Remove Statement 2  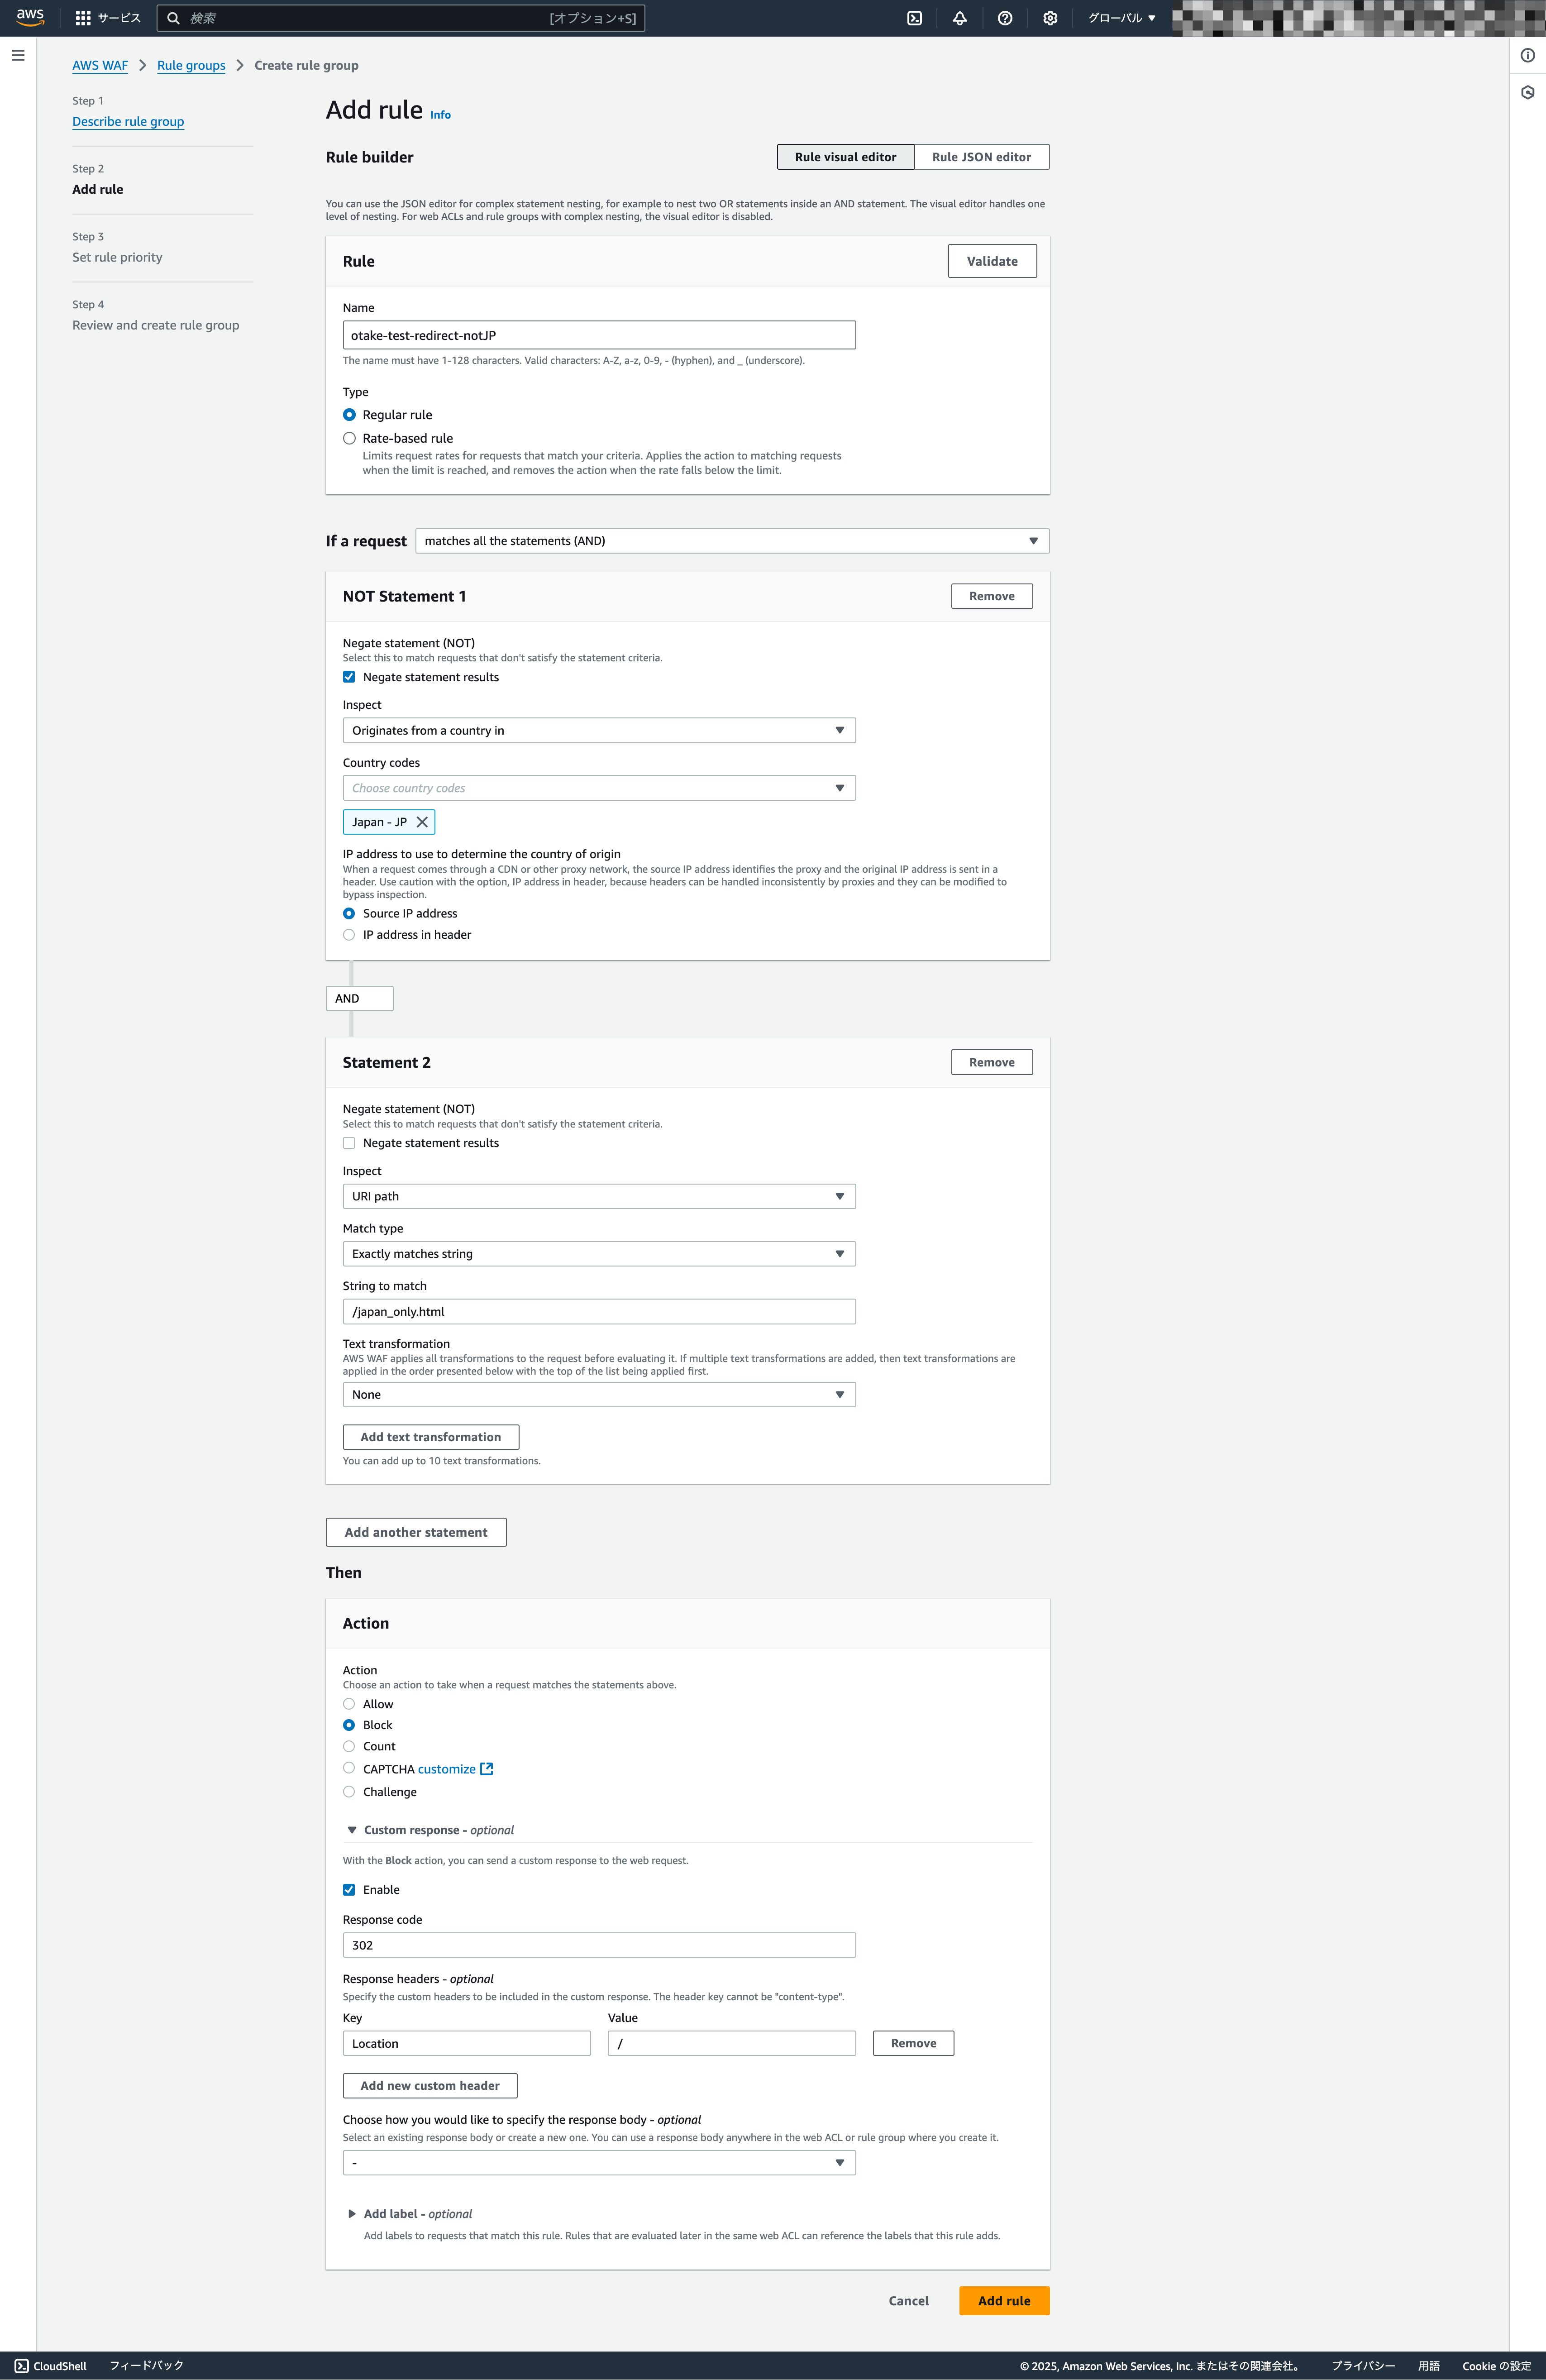[992, 1062]
